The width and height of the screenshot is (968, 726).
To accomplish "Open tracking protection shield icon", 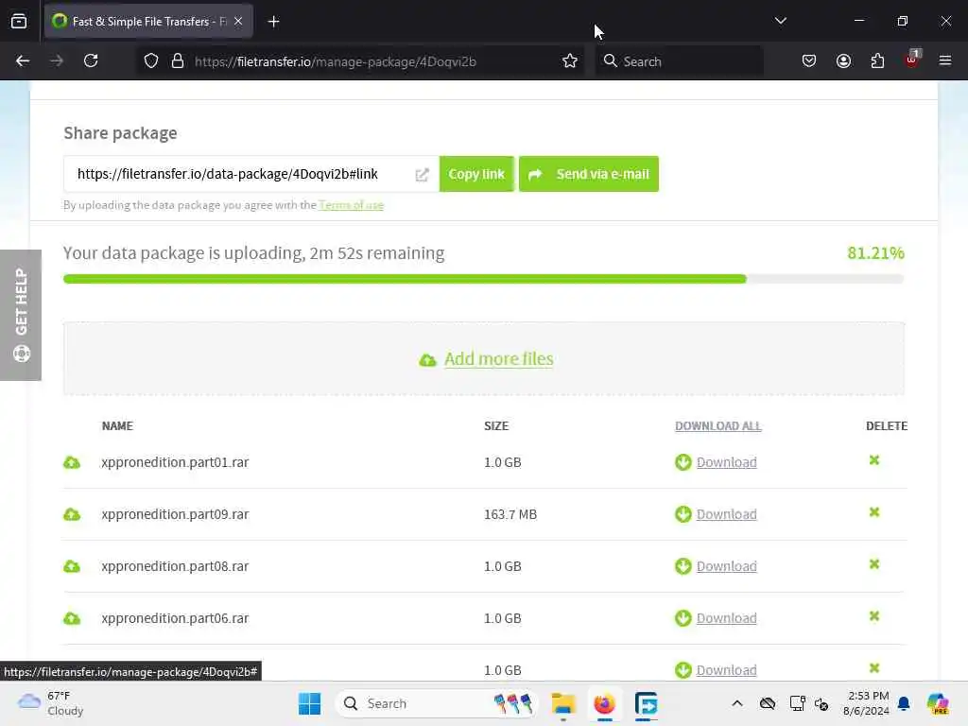I will point(151,61).
